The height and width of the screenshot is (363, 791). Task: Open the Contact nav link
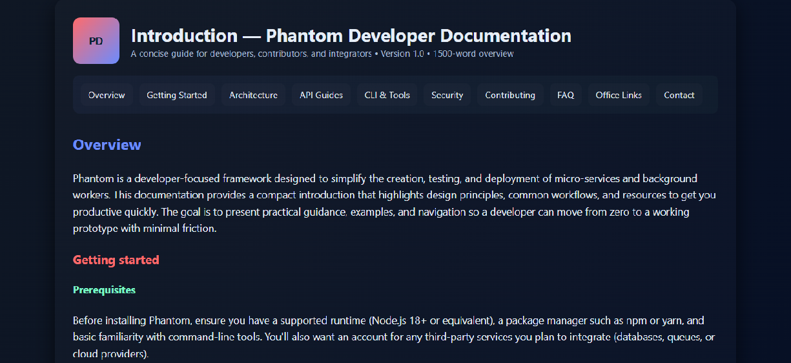point(679,95)
